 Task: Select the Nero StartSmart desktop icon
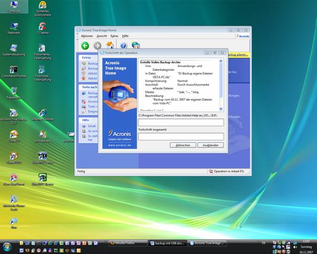[x=14, y=179]
